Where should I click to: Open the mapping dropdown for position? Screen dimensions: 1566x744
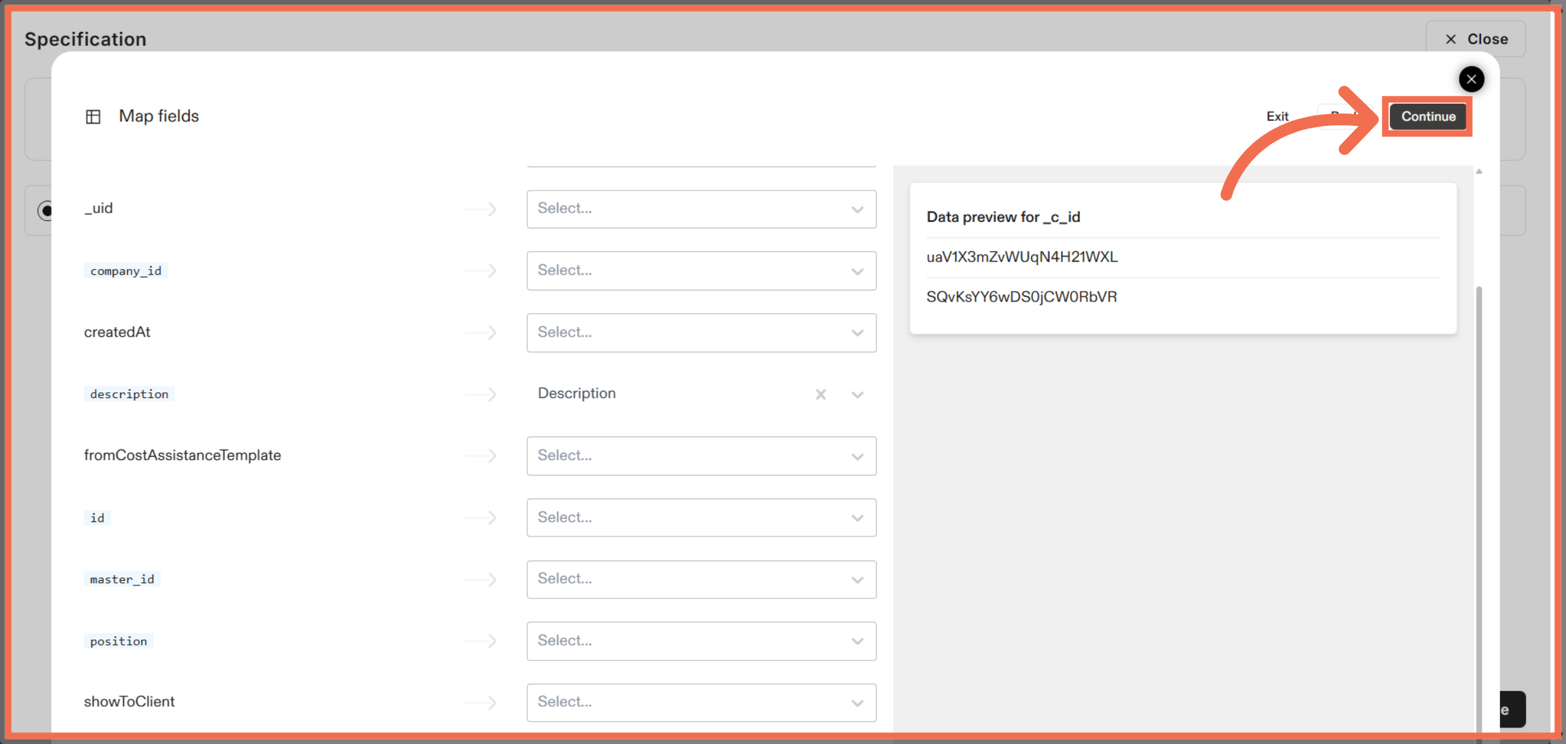pyautogui.click(x=701, y=640)
